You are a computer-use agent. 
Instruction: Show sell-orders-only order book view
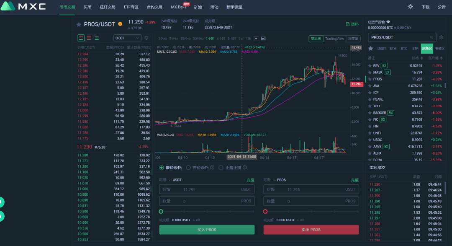[89, 38]
